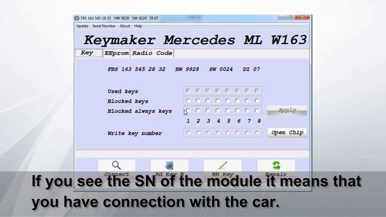Click the 'FBS 163 545 28 32' module text

tap(136, 69)
